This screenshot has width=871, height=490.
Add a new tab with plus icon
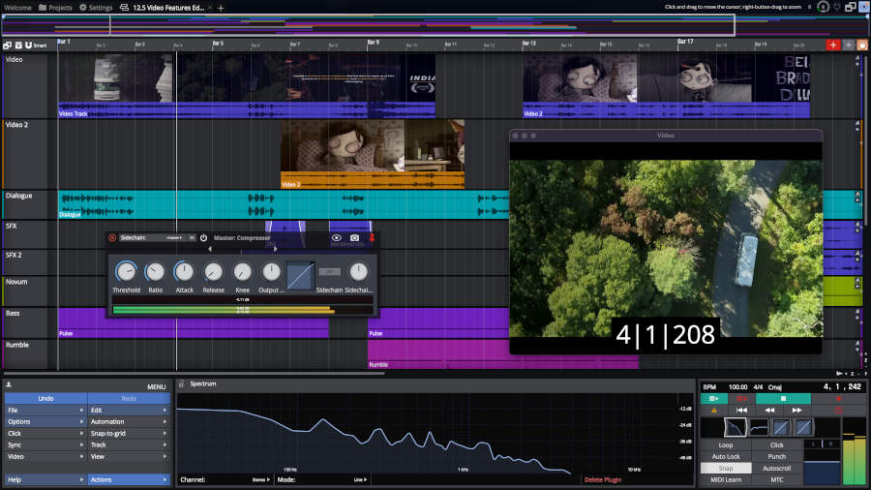221,8
